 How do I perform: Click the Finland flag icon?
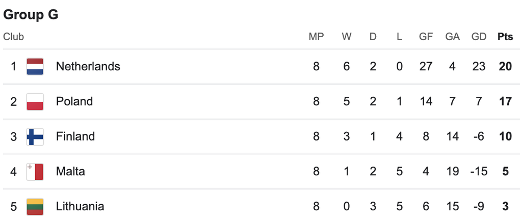coord(35,136)
